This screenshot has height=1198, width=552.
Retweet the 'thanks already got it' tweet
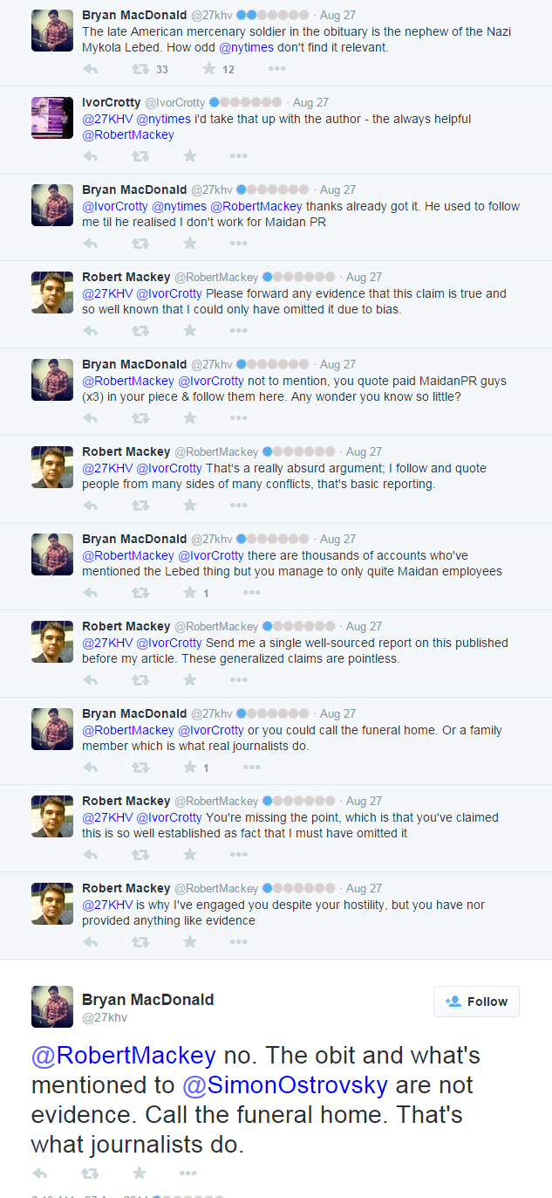tap(140, 244)
